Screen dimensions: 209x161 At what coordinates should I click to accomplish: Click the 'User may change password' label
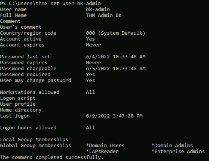click(36, 80)
